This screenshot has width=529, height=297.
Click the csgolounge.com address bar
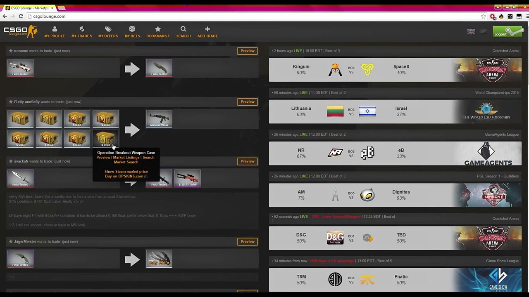coord(256,16)
